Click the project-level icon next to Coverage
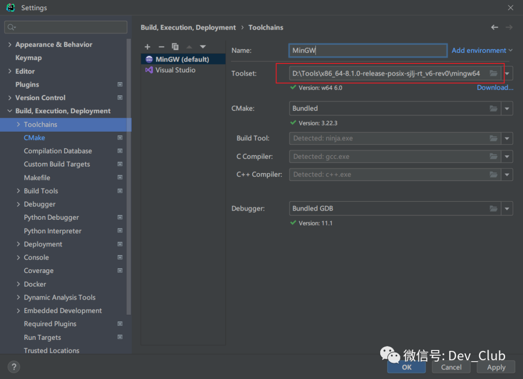The width and height of the screenshot is (523, 379). point(120,270)
